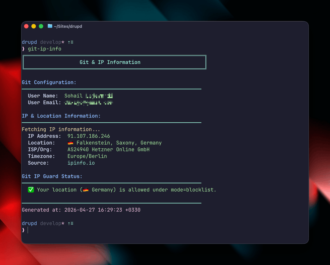Click 'IP & Location Information:' heading
The width and height of the screenshot is (330, 265).
[61, 116]
